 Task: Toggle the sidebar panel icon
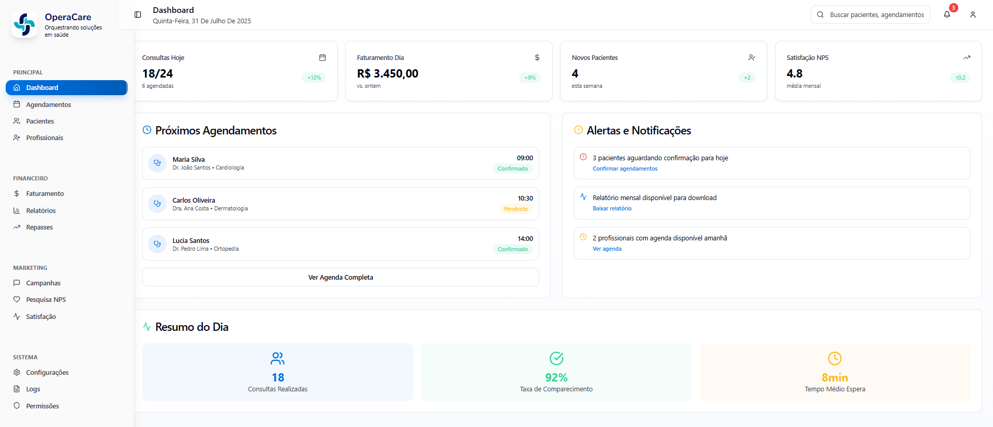[x=138, y=14]
